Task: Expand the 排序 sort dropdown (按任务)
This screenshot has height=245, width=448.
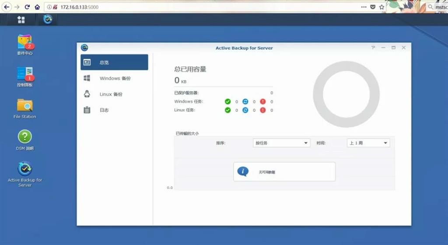Action: 281,143
